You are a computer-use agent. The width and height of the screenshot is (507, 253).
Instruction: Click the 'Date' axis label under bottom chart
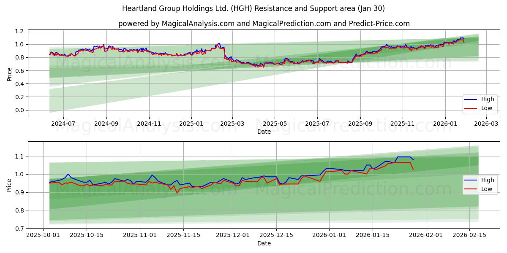(264, 244)
